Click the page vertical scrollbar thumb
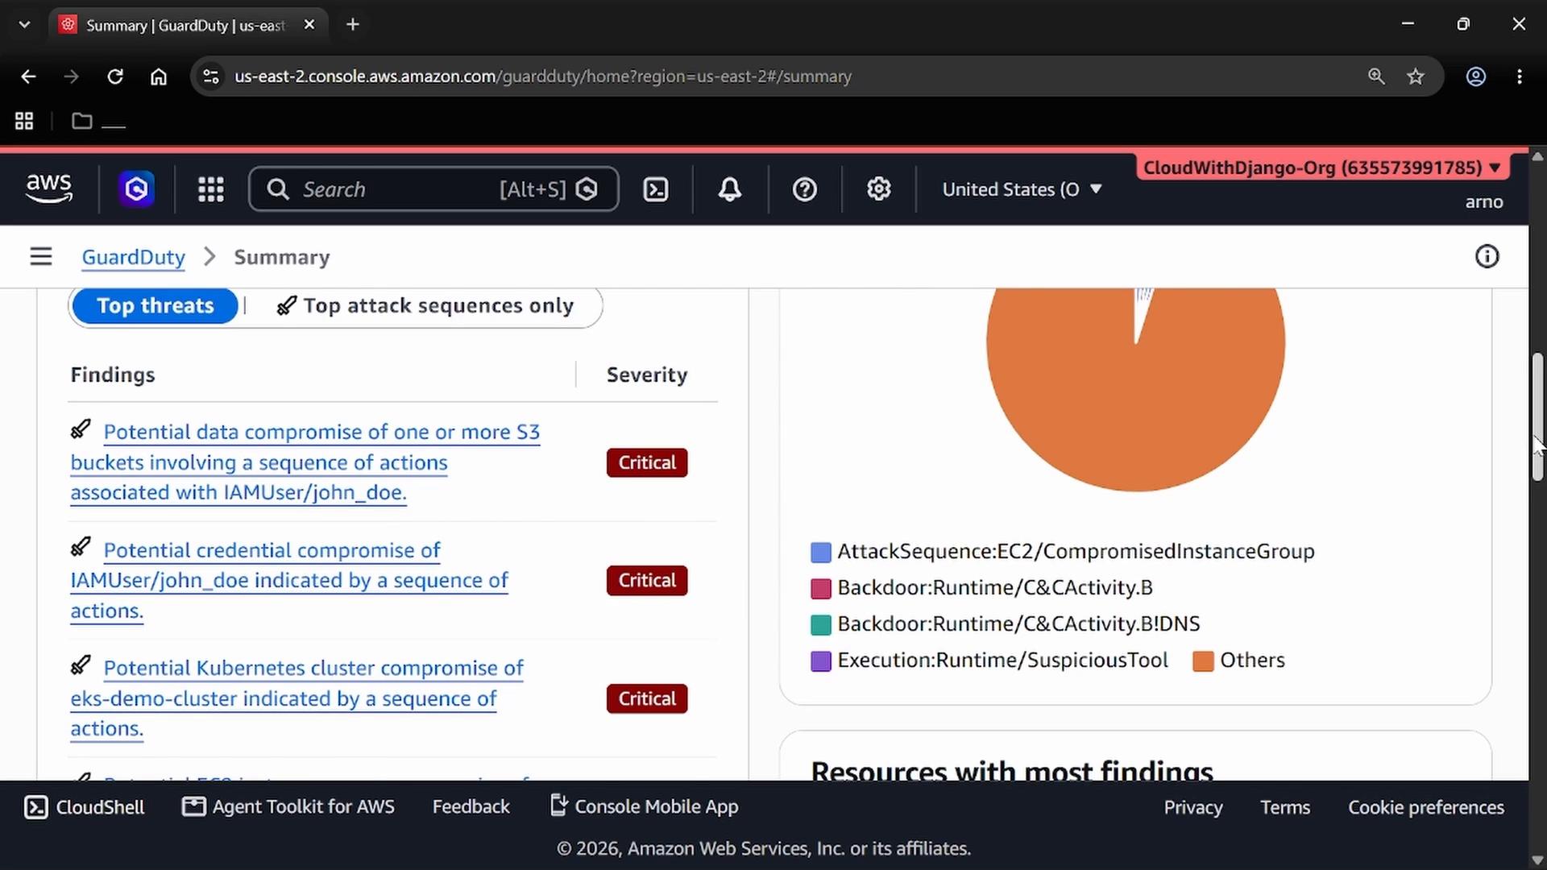This screenshot has width=1547, height=870. [1538, 416]
